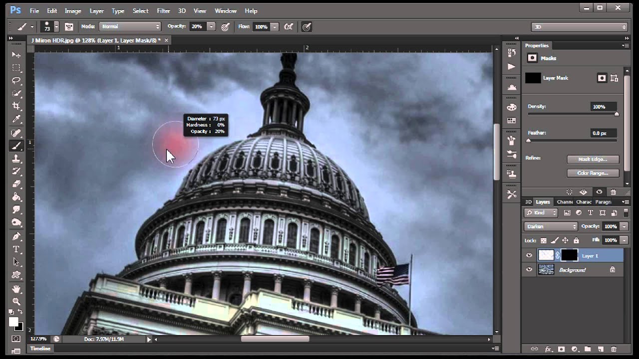Select the Layer 1 mask thumbnail
639x359 pixels.
(x=569, y=255)
